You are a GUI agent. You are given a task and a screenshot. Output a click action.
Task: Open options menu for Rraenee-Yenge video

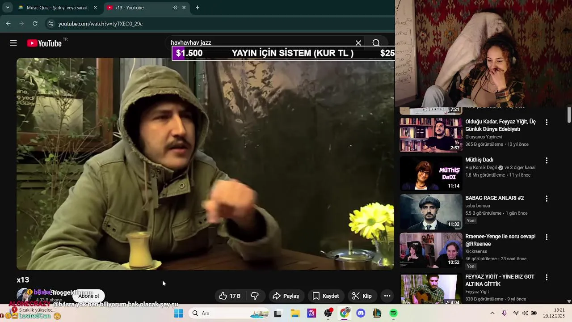[547, 237]
